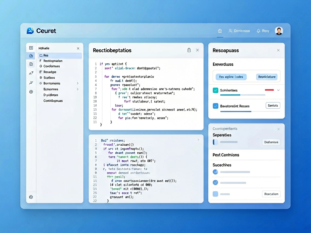Adjust the Soimlentees progress bar
The image size is (311, 233).
tap(243, 95)
